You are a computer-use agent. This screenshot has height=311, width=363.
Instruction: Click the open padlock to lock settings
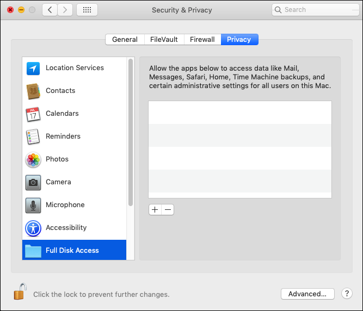pyautogui.click(x=20, y=291)
